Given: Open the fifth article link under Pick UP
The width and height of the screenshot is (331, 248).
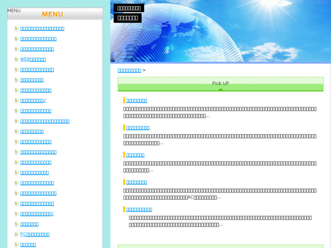Looking at the screenshot, I should pyautogui.click(x=139, y=210).
